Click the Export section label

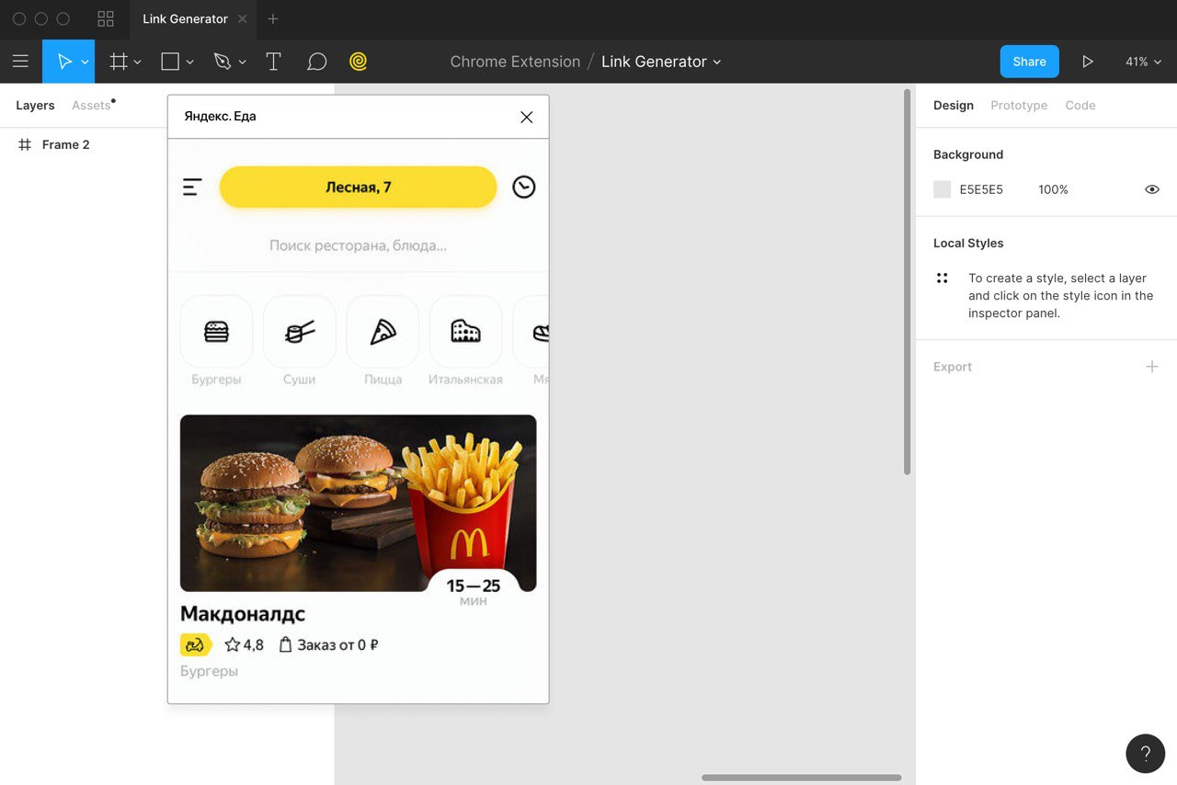point(953,367)
